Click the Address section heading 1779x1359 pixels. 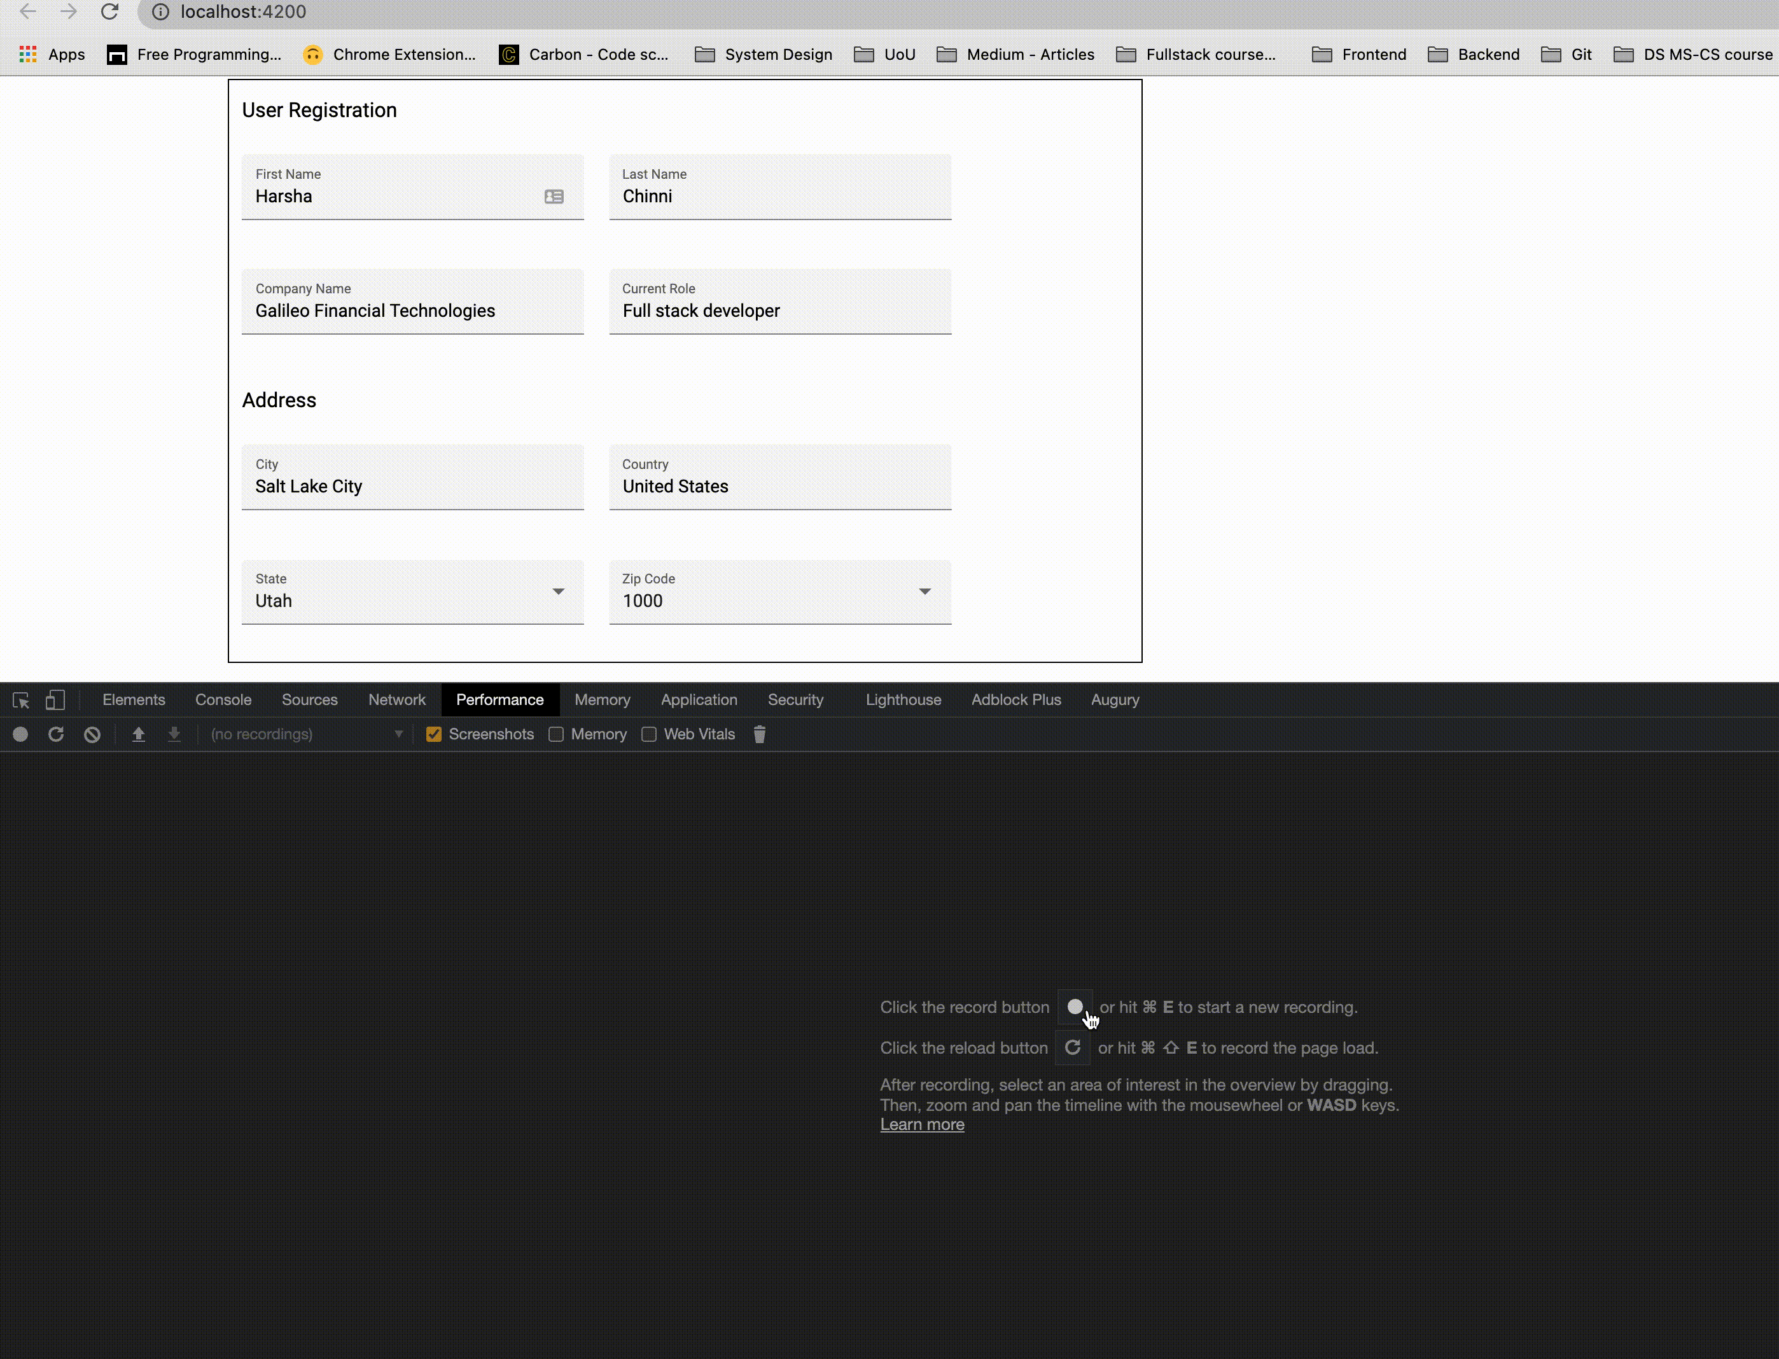[279, 400]
